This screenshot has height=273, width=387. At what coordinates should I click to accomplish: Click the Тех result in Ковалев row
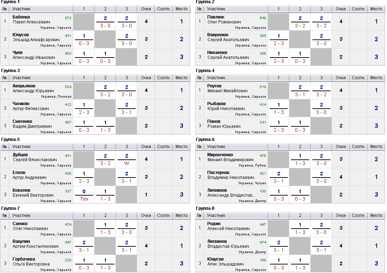tap(84, 199)
